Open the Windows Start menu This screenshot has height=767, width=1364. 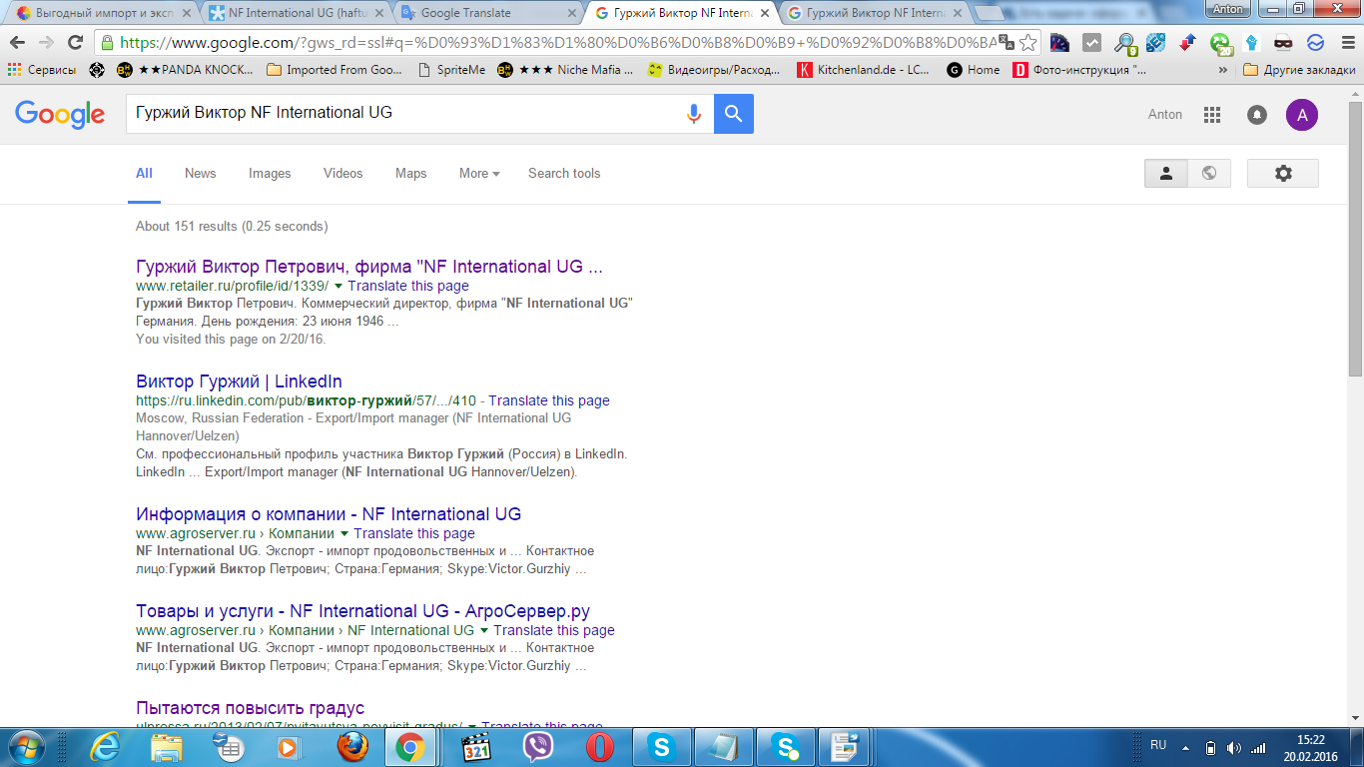click(26, 747)
